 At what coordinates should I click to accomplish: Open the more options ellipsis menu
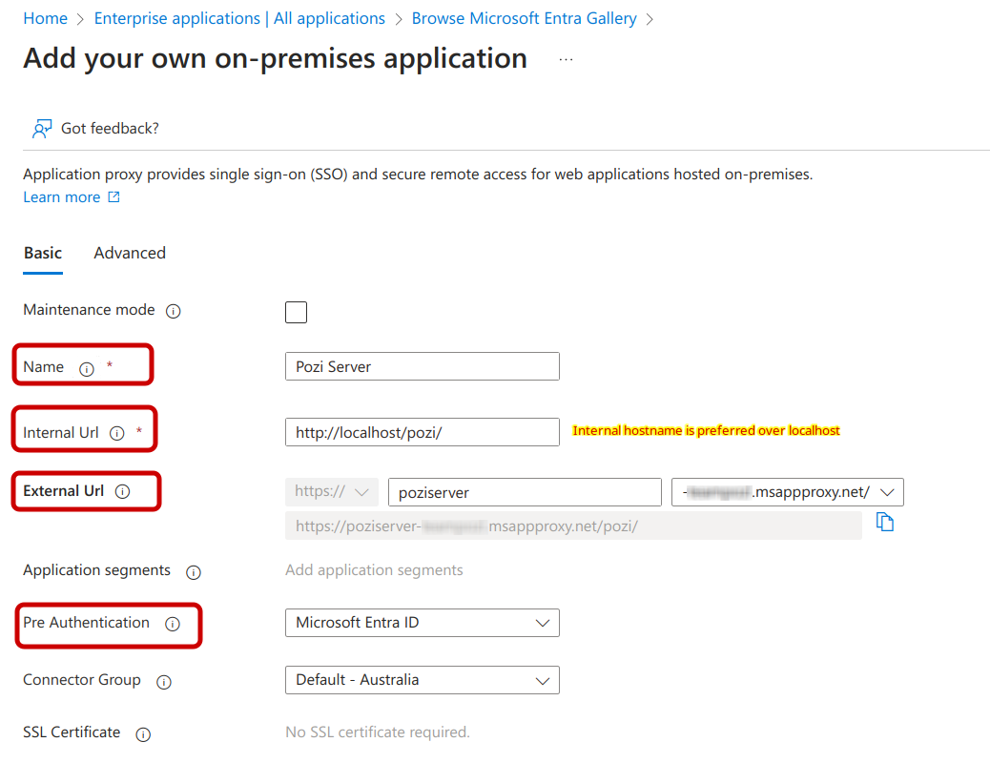pos(566,59)
